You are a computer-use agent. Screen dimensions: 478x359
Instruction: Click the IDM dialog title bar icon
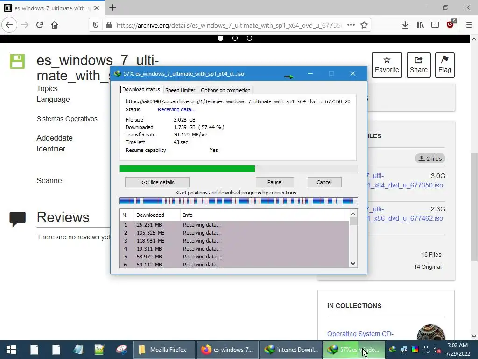(118, 73)
